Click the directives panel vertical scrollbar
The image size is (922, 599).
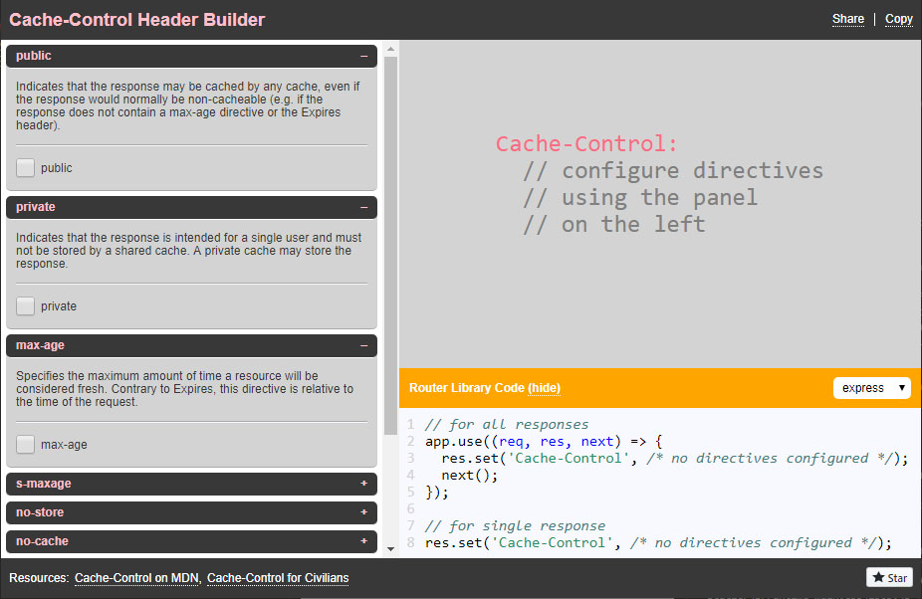(x=390, y=249)
